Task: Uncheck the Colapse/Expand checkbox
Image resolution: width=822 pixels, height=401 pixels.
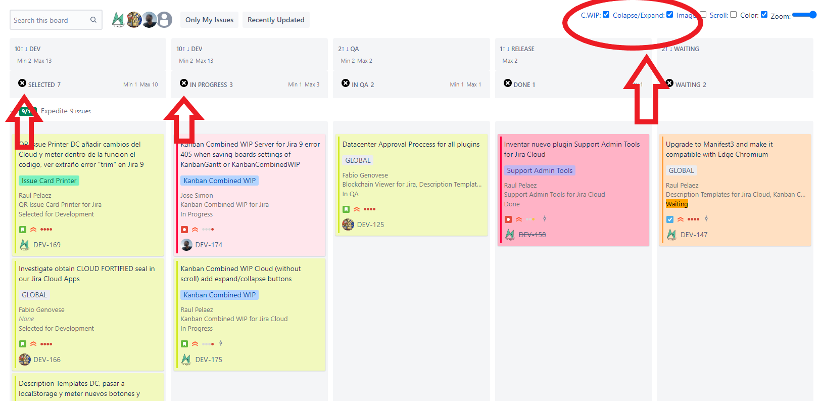Action: coord(669,15)
